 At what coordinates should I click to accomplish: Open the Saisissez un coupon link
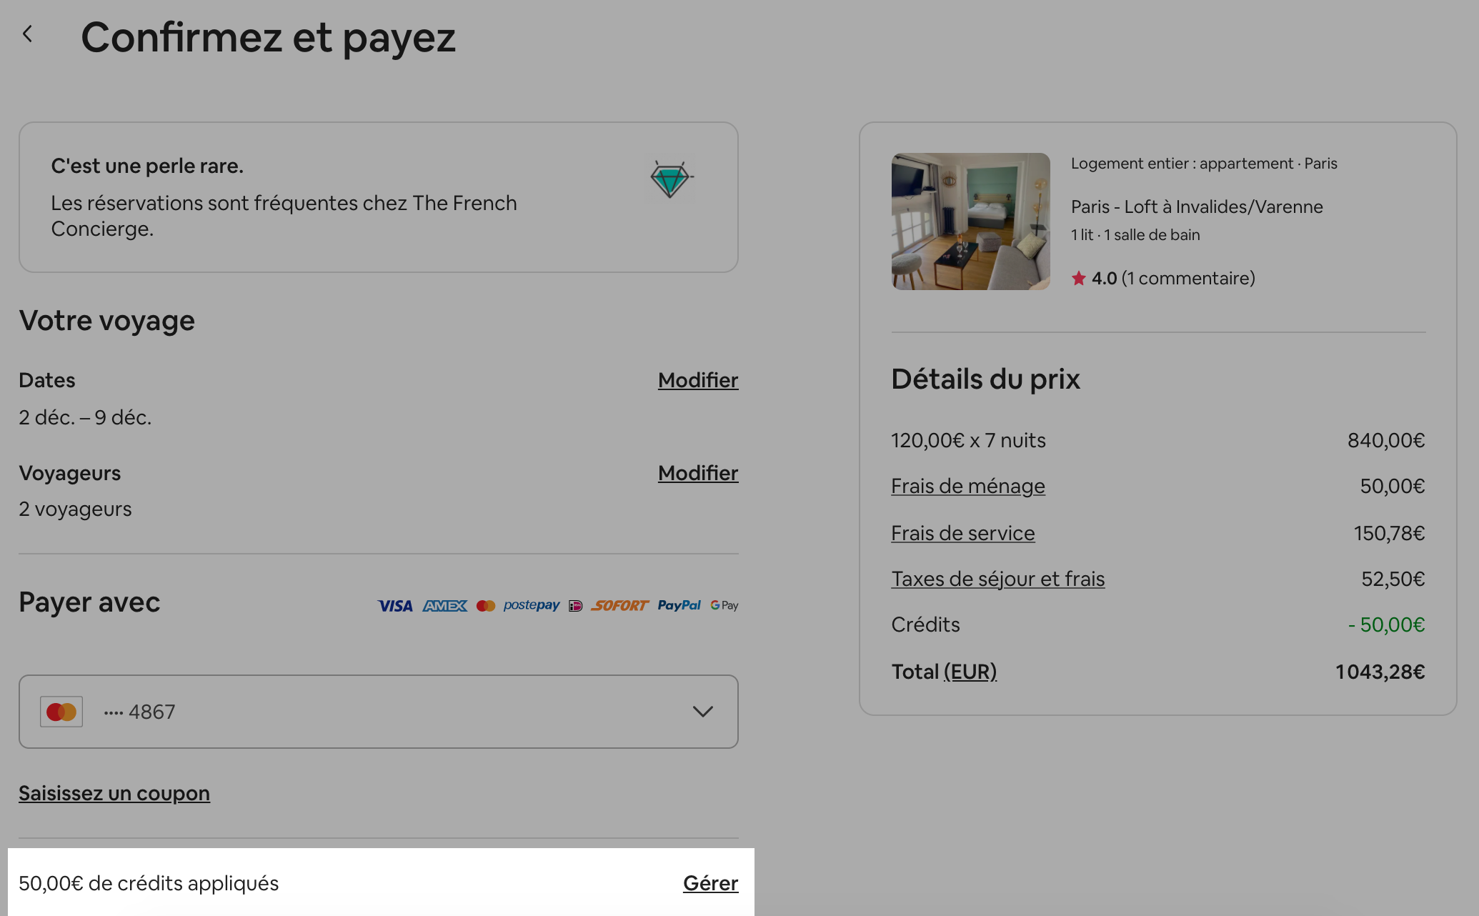(114, 793)
